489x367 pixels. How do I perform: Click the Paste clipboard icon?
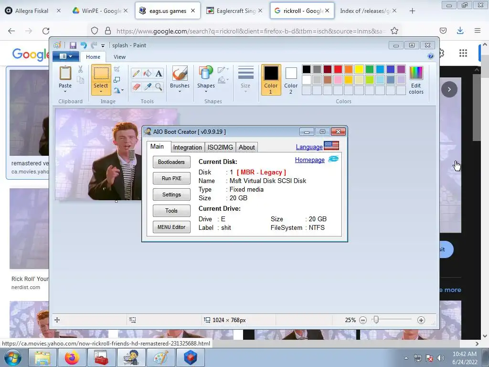tap(65, 73)
